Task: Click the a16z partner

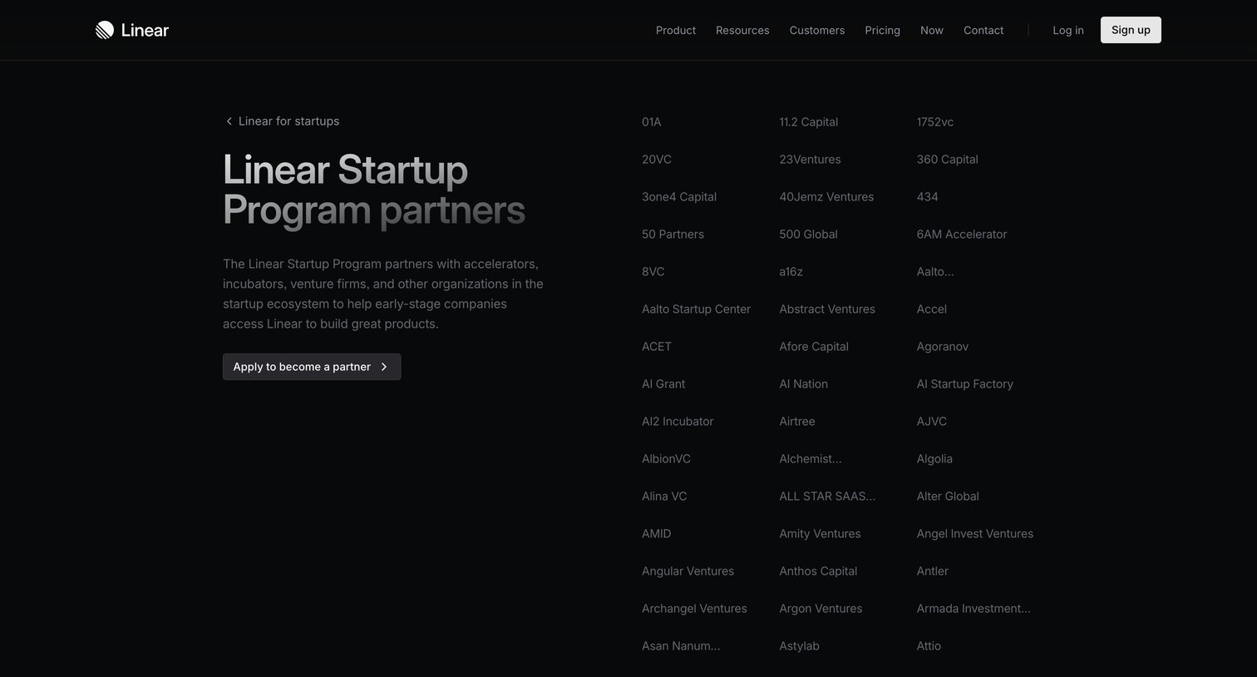Action: (x=791, y=272)
